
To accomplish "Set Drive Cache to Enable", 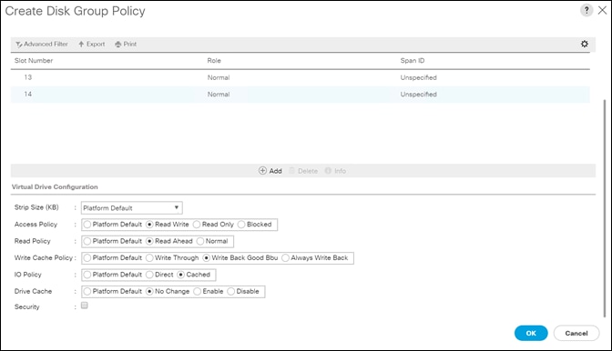I will [198, 291].
